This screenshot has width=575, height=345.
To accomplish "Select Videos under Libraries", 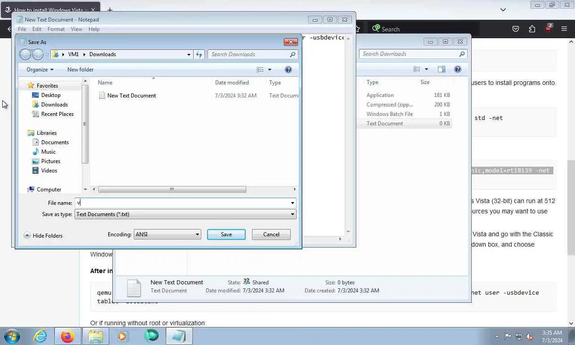I will click(49, 171).
